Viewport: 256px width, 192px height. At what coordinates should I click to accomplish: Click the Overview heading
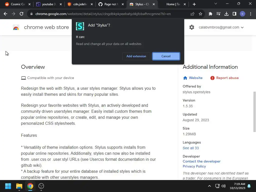pyautogui.click(x=33, y=67)
